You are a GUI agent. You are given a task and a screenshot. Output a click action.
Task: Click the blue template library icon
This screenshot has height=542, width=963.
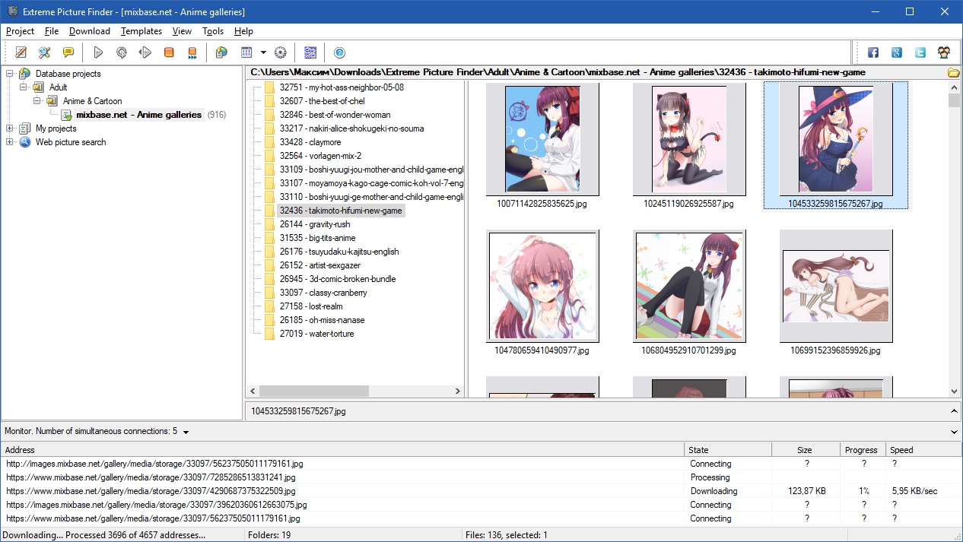click(310, 52)
